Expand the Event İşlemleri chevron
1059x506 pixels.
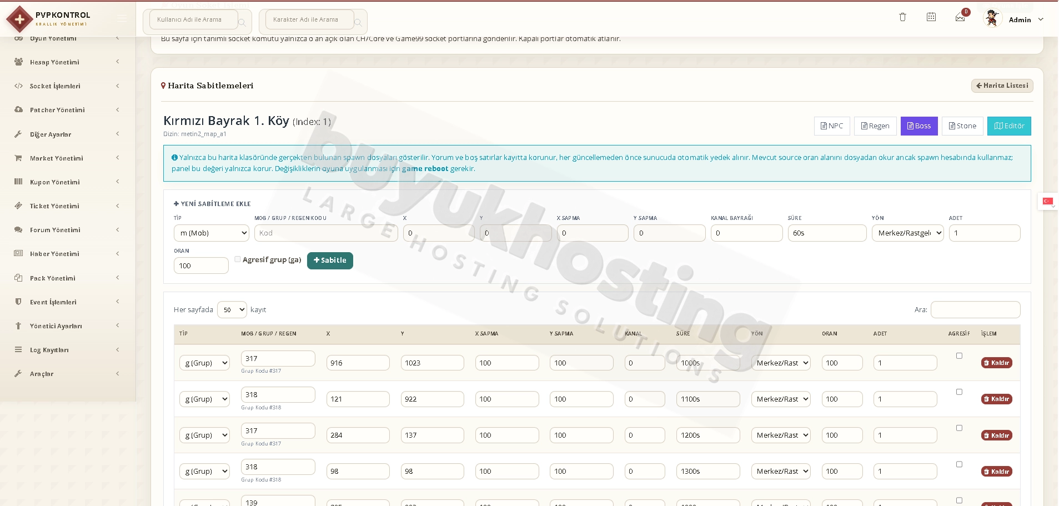pos(118,302)
